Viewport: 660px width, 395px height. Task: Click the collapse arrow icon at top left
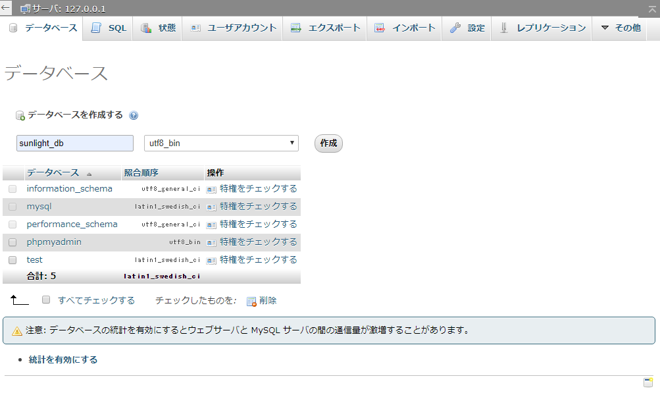point(6,8)
